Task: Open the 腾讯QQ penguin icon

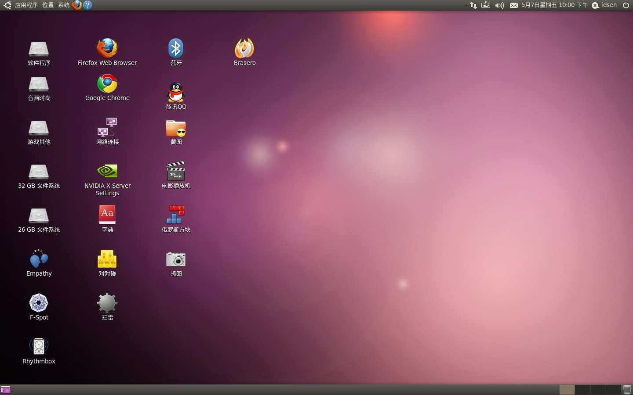Action: click(176, 92)
